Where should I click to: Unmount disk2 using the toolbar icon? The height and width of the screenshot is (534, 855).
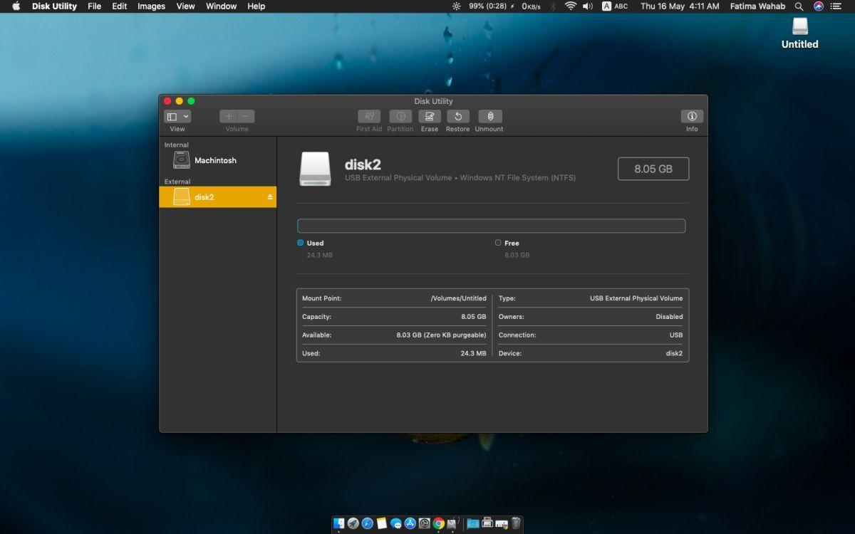pos(489,116)
